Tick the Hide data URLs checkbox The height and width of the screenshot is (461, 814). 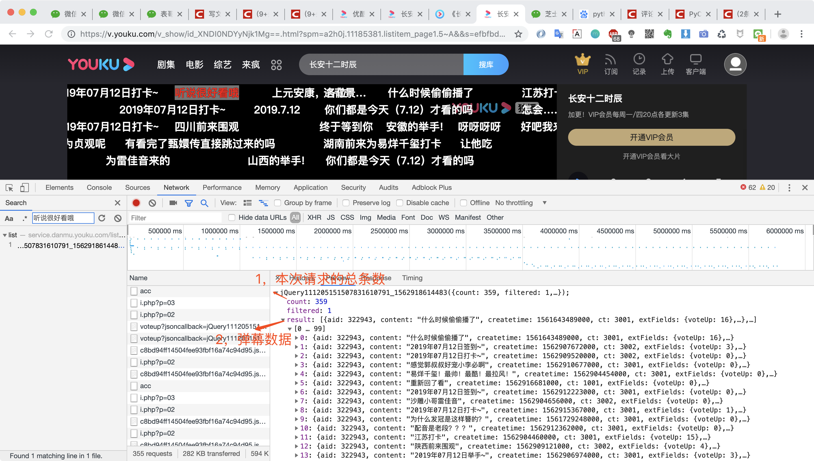(232, 218)
